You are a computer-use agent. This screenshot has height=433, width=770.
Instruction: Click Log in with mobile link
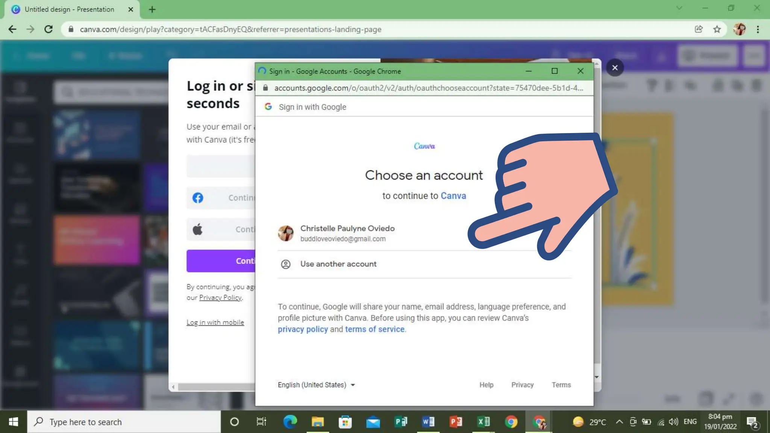215,322
